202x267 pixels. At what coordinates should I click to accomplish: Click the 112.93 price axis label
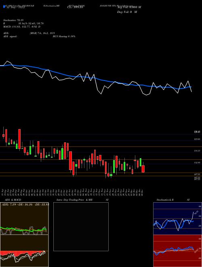click(198, 163)
